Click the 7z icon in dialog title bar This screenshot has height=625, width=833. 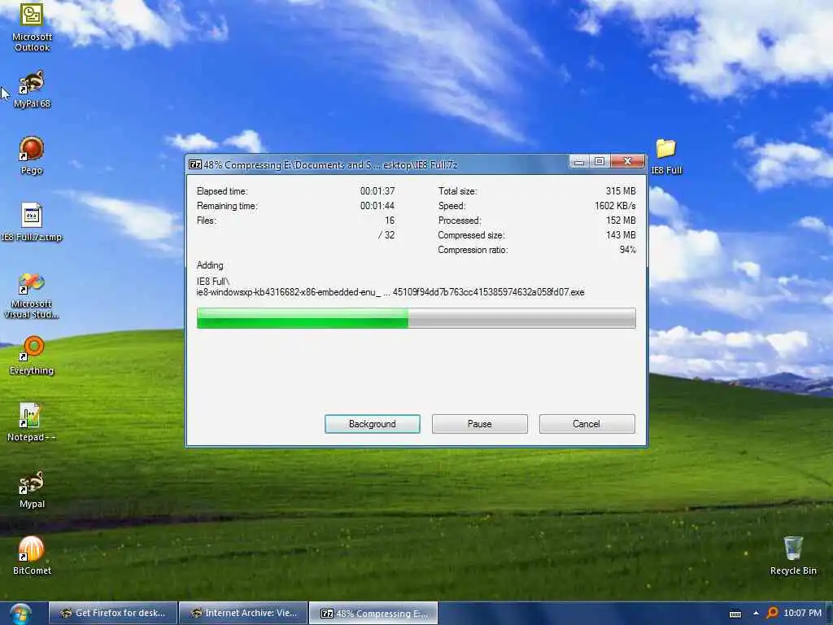tap(195, 164)
